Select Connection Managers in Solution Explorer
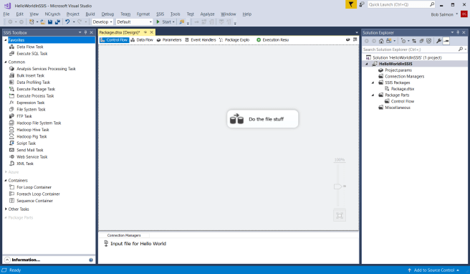The width and height of the screenshot is (470, 274). (x=404, y=76)
